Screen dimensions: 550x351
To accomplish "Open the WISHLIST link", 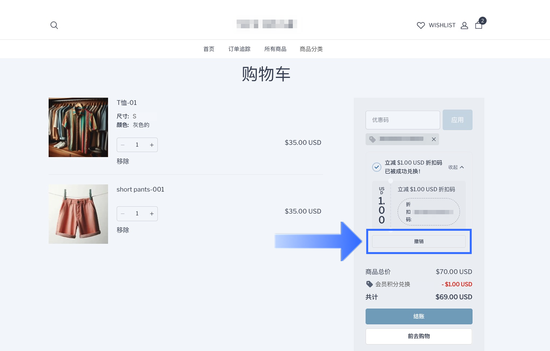I will [442, 25].
